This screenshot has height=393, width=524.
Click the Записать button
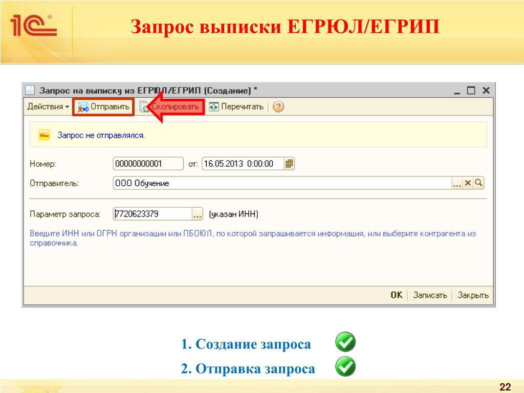pyautogui.click(x=430, y=295)
